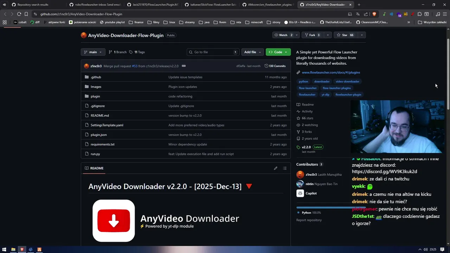Open the browser hamburger menu

[x=445, y=14]
